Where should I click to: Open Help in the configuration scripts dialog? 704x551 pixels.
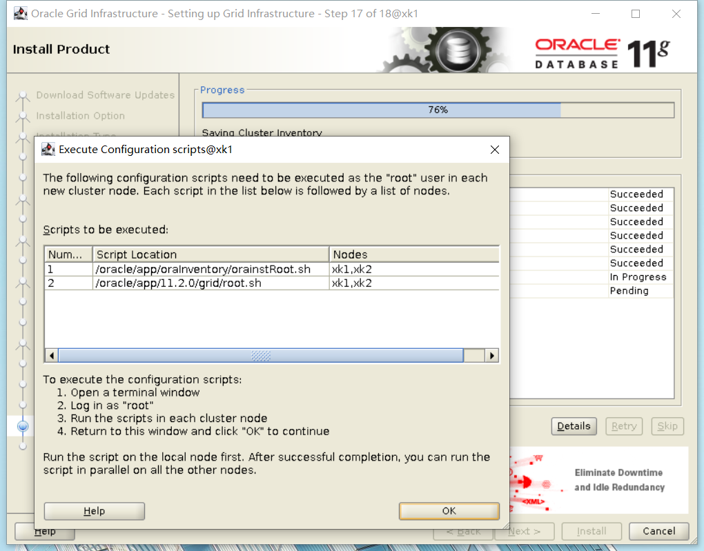[95, 511]
